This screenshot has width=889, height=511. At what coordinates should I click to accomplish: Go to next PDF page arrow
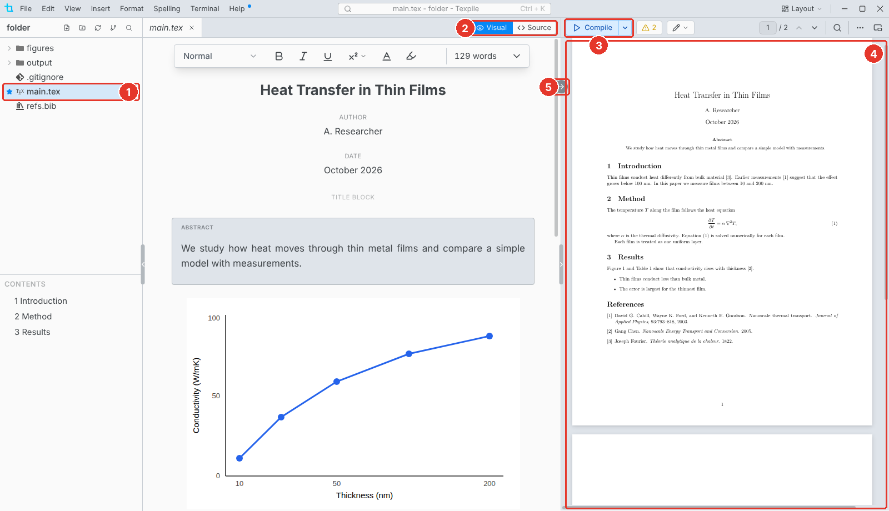tap(815, 28)
